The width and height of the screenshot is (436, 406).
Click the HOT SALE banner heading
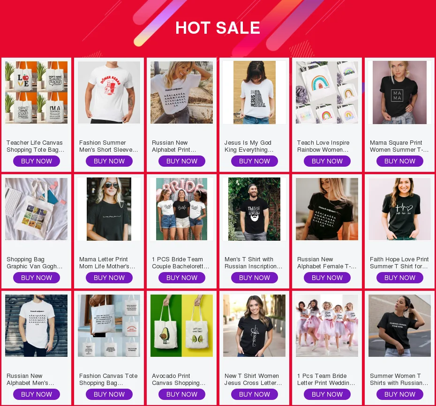(218, 28)
